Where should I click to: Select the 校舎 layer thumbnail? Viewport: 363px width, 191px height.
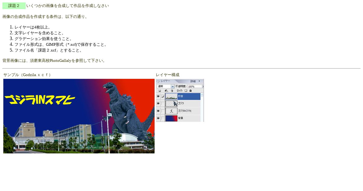tap(172, 96)
